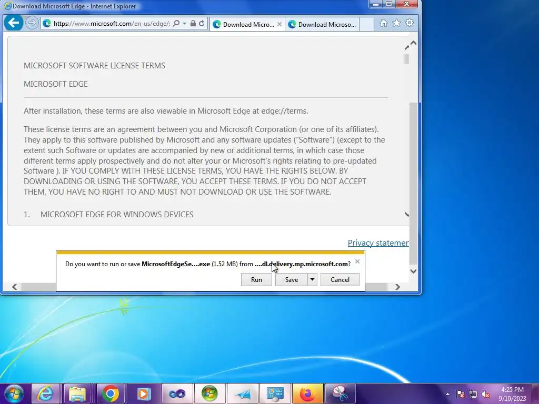The height and width of the screenshot is (404, 539).
Task: Switch to second Download Microso... tab
Action: (323, 24)
